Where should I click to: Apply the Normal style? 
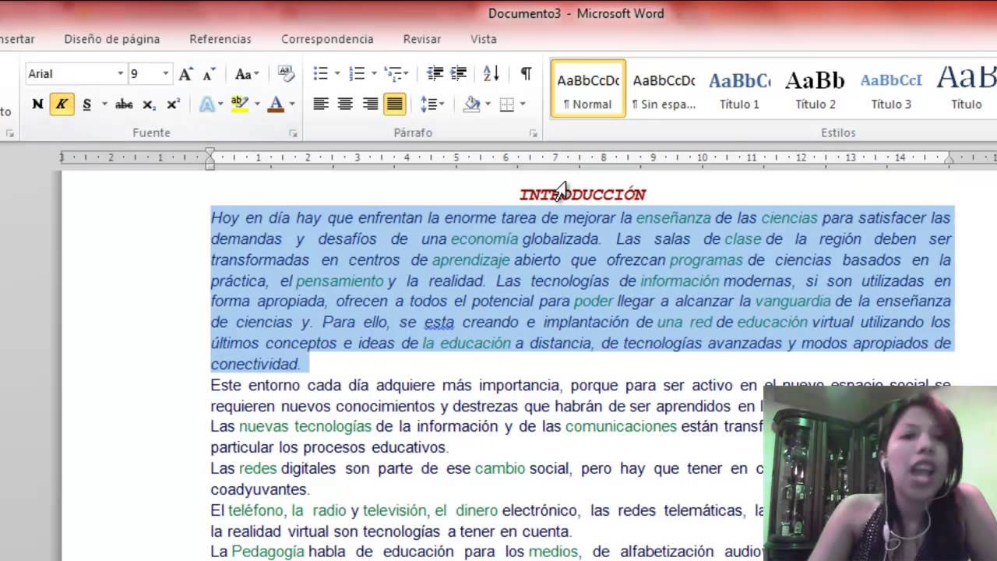(x=588, y=89)
